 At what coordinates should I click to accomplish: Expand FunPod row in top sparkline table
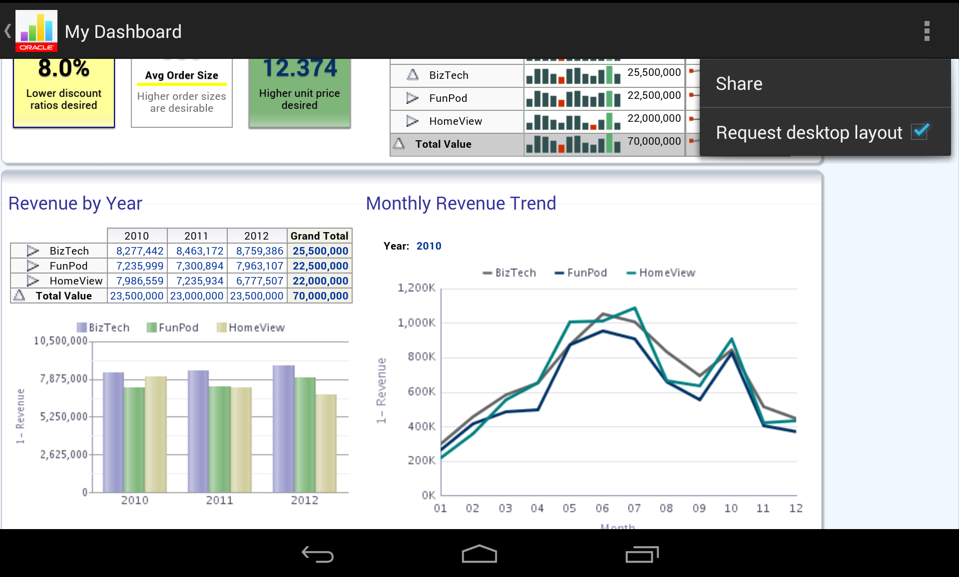pyautogui.click(x=413, y=98)
